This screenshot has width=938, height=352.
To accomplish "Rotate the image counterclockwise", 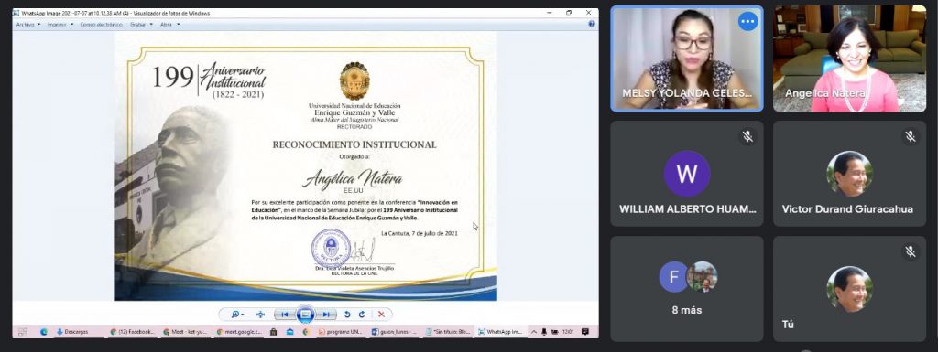I will 347,315.
